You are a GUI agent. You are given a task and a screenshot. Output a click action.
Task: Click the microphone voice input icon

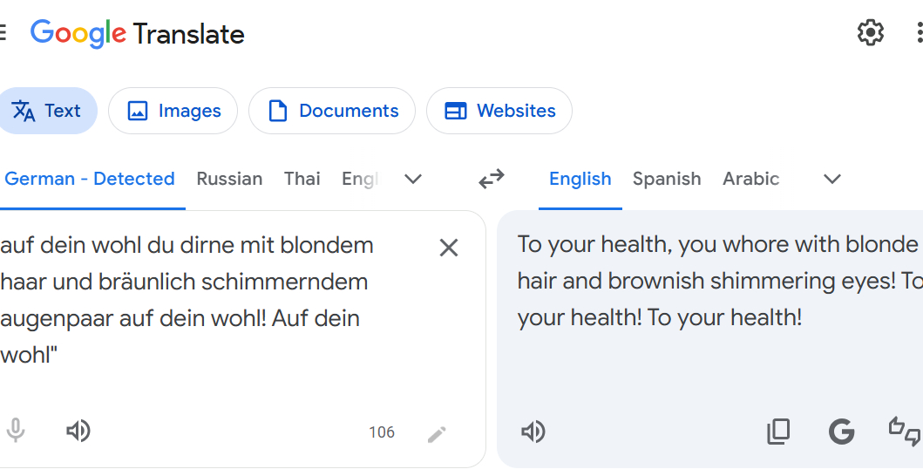pyautogui.click(x=16, y=431)
